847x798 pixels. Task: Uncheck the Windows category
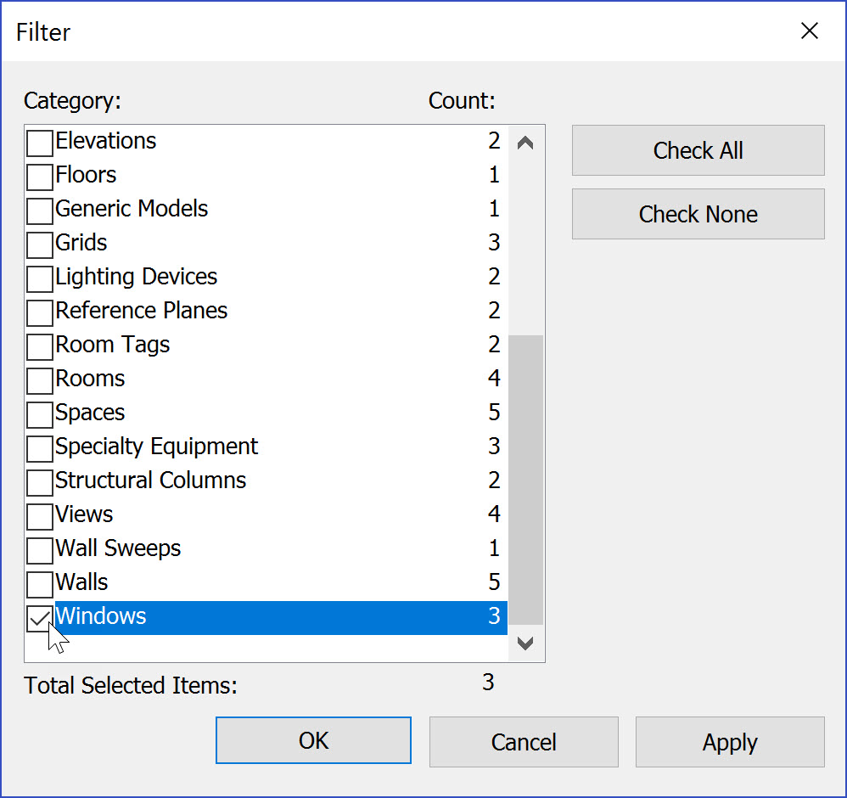[38, 619]
